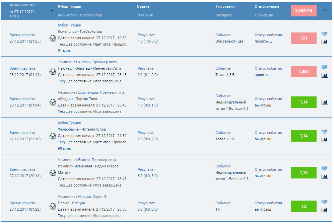Click monitor icon in Fenerbahce - Istanbulspor row

coord(324,132)
